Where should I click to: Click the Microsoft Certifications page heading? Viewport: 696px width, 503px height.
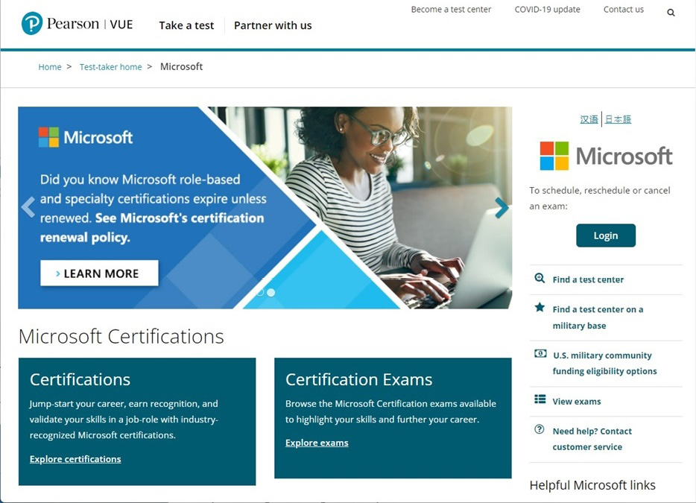[x=121, y=336]
